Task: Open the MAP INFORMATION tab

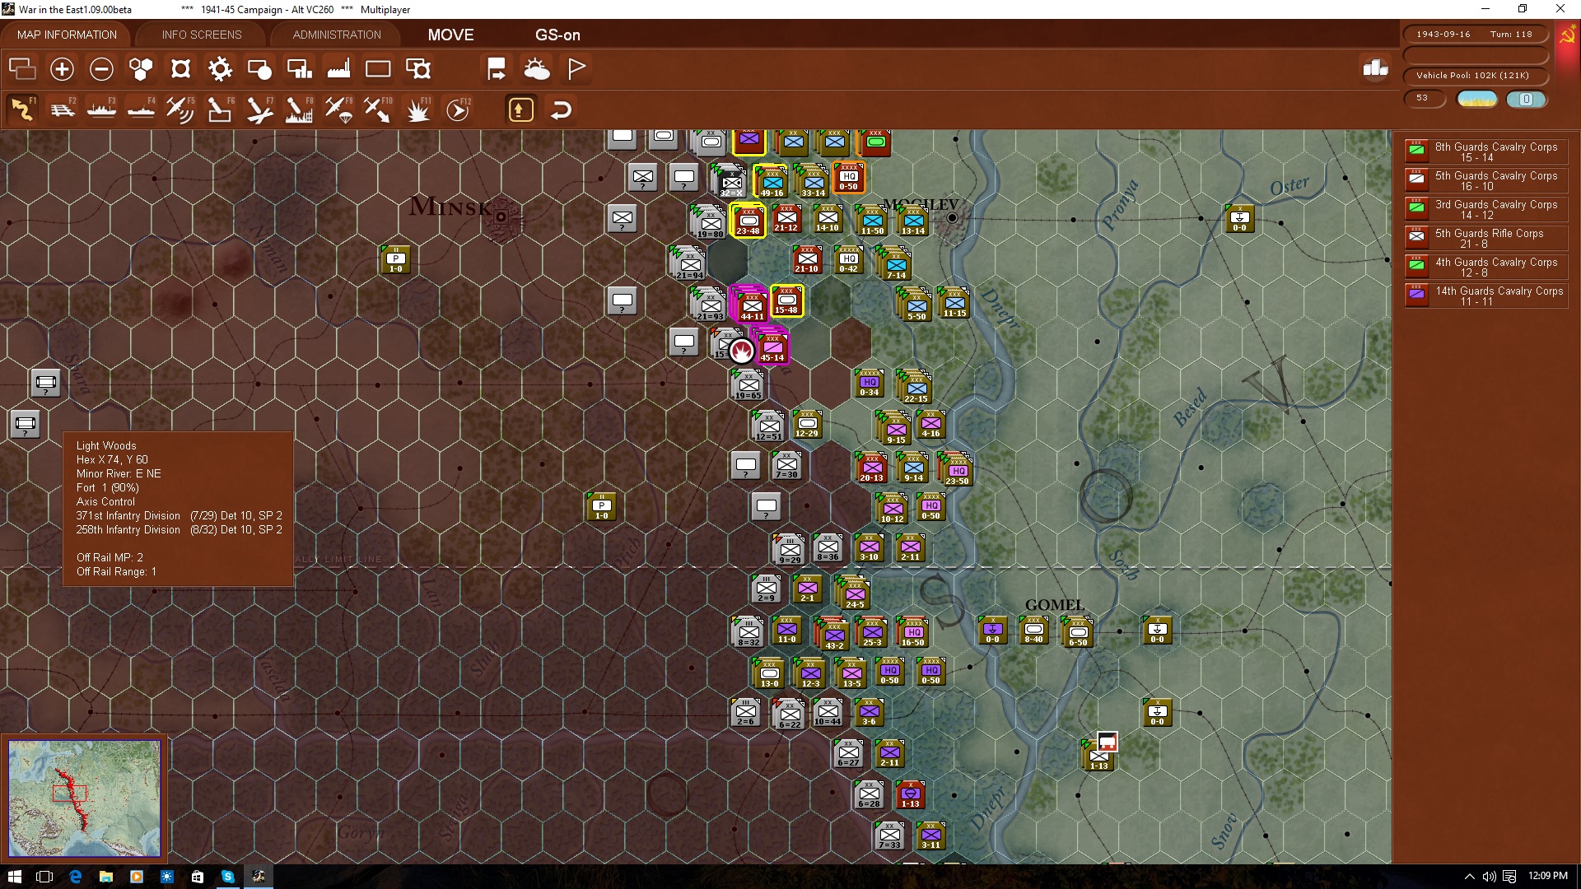Action: [x=67, y=35]
